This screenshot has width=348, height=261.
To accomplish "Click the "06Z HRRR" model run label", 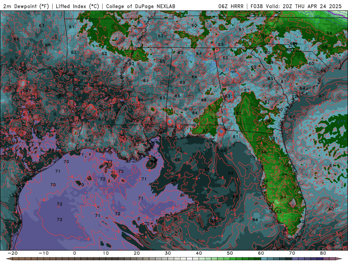I will tap(231, 6).
